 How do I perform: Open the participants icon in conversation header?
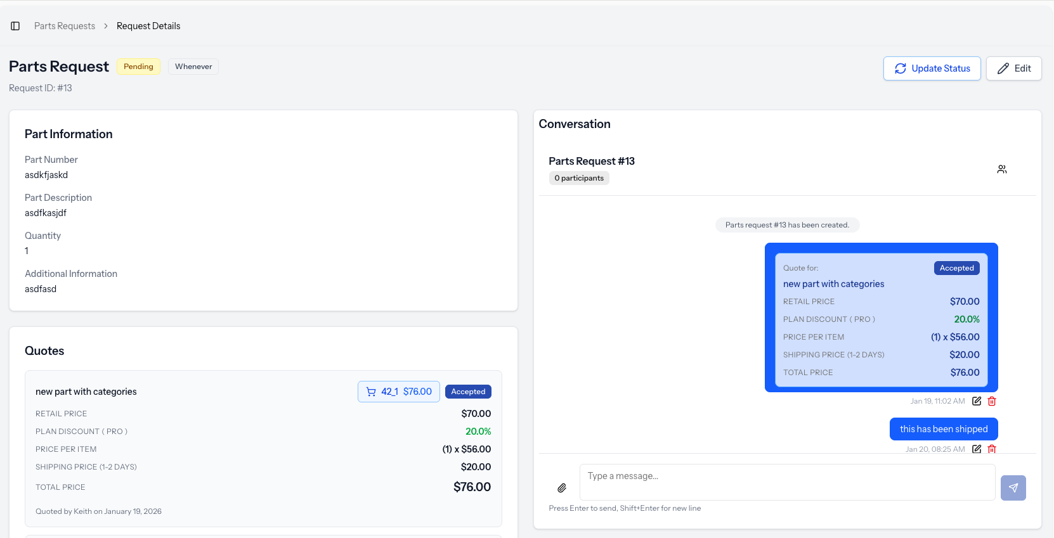(x=1001, y=169)
